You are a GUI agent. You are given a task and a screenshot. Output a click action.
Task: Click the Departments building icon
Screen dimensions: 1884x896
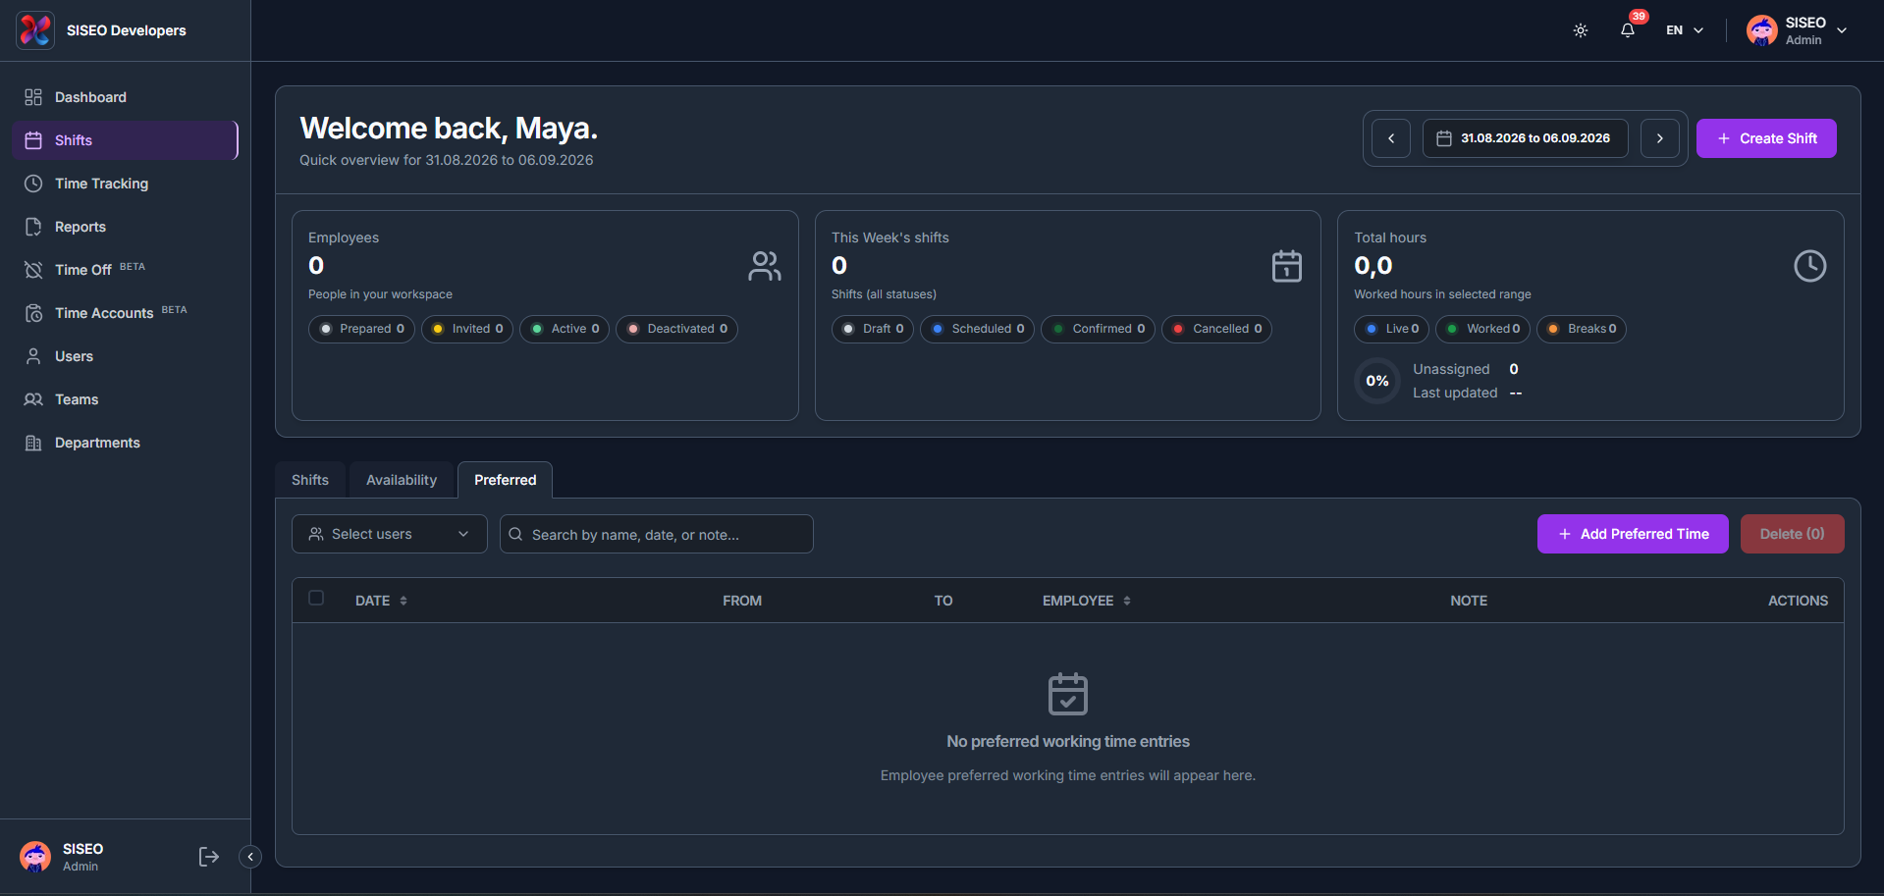click(x=33, y=443)
